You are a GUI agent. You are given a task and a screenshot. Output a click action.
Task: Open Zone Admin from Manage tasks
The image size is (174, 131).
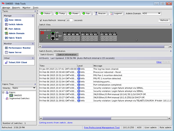14,20
